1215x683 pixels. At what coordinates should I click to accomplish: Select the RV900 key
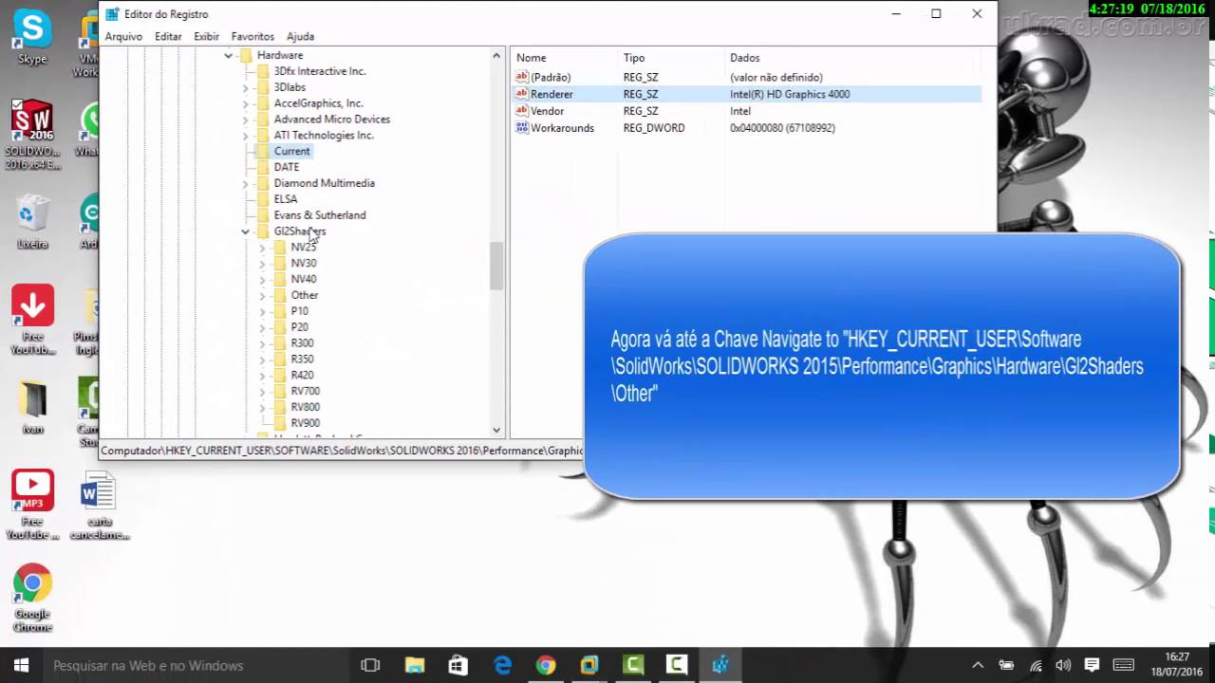[x=305, y=423]
